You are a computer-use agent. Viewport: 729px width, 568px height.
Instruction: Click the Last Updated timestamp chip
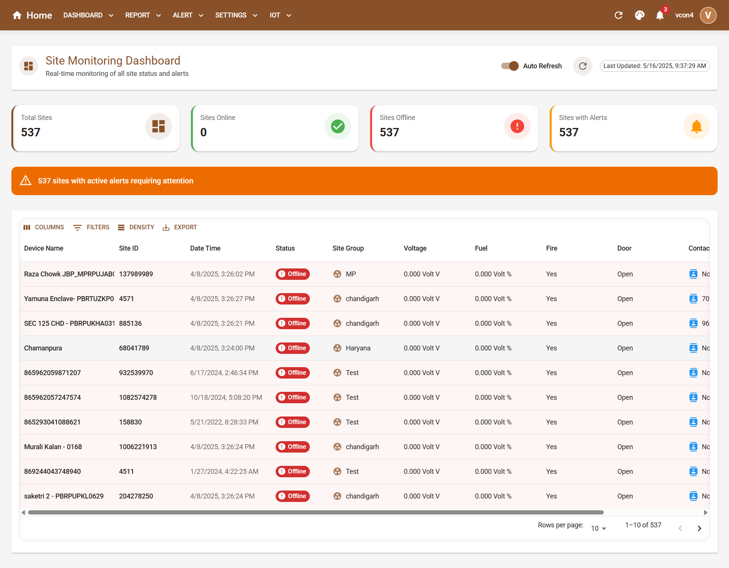click(x=655, y=66)
